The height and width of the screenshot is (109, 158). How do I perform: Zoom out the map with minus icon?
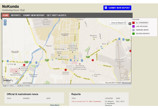5,24
